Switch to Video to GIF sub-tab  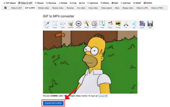(x=16, y=8)
